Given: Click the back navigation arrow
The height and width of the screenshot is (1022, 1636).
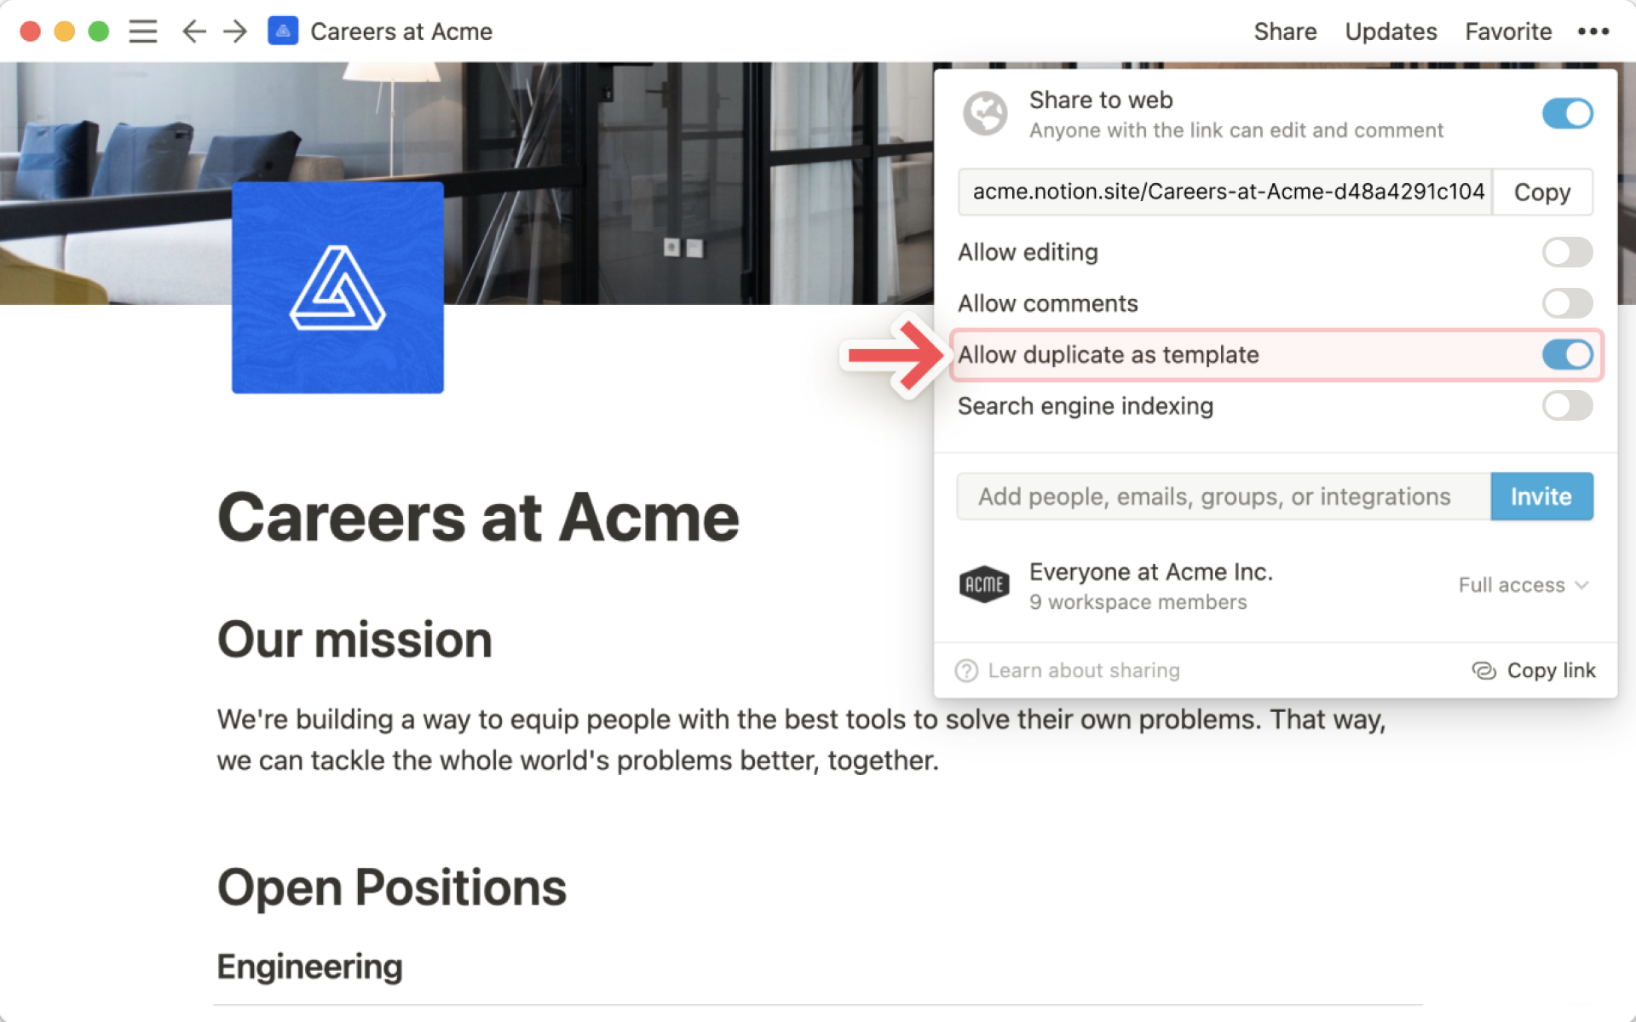Looking at the screenshot, I should coord(191,31).
